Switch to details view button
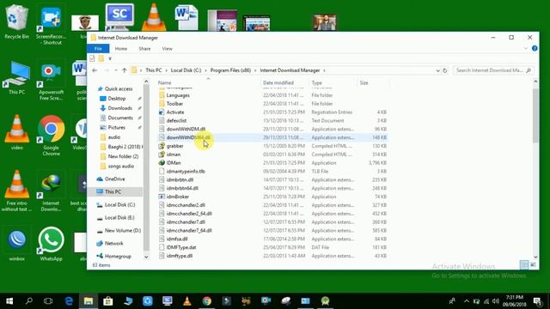 (524, 265)
